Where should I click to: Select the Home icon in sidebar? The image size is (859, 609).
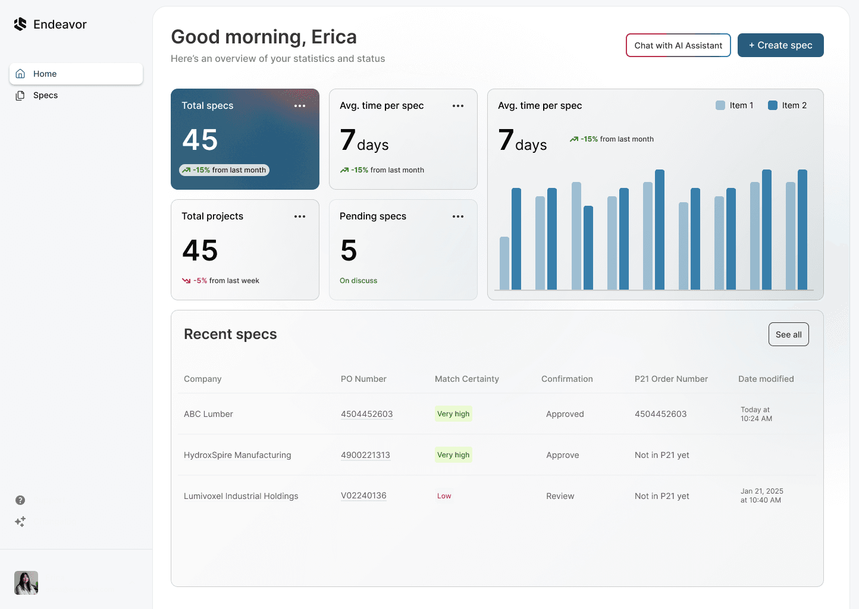pos(20,73)
